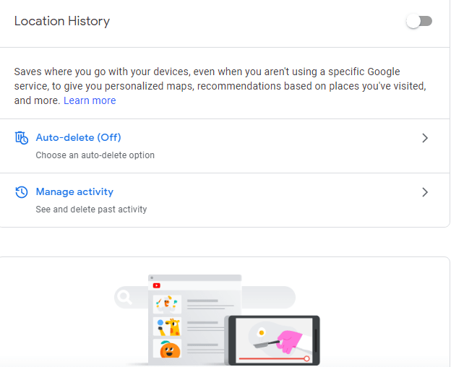
Task: Open Auto-delete (Off) settings
Action: pos(78,137)
